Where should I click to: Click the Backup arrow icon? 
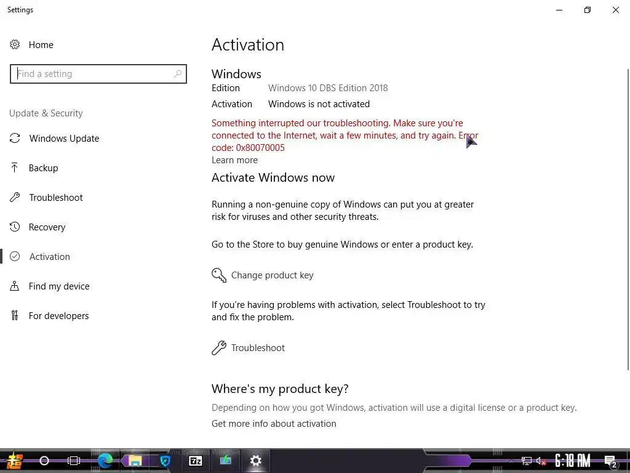tap(15, 168)
